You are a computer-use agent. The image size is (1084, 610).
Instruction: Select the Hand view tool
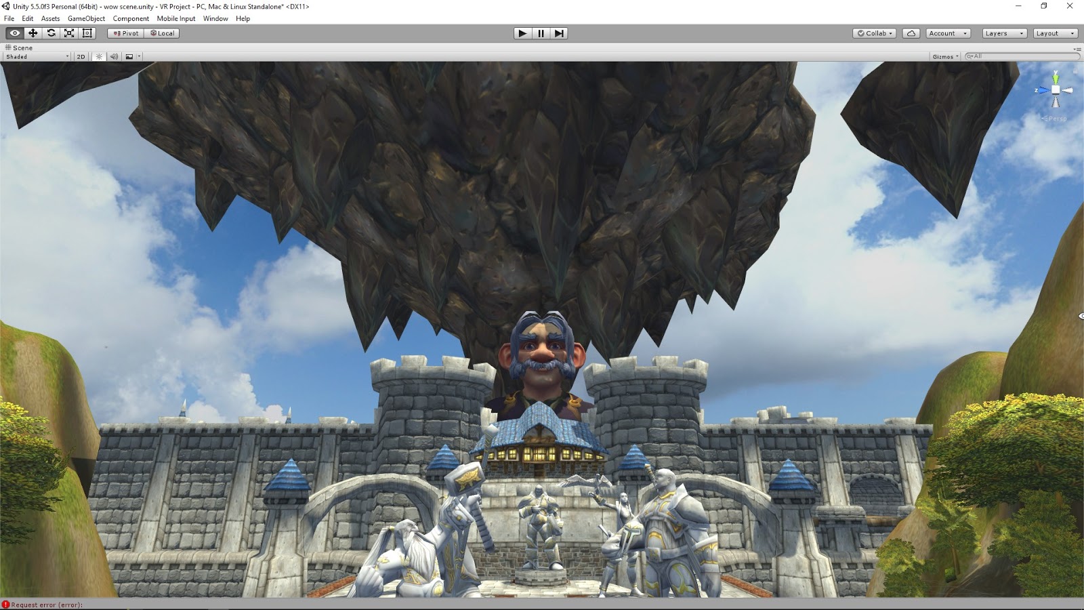pyautogui.click(x=14, y=33)
